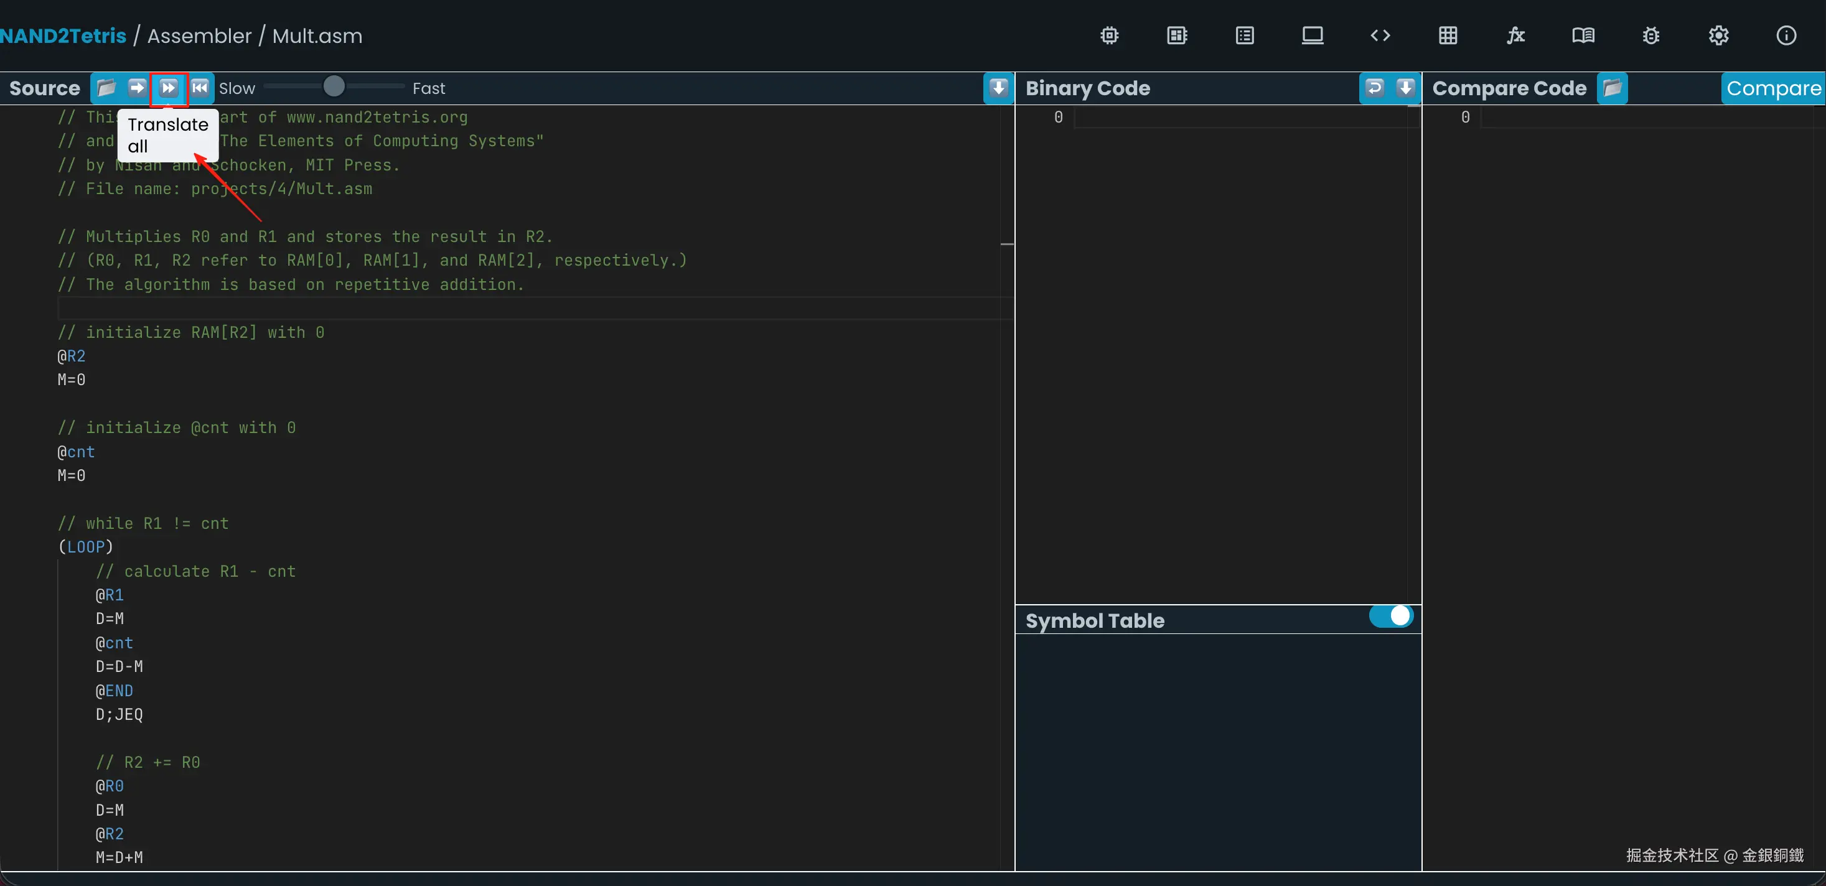Toggle the Binary Code format return-arrow button
This screenshot has width=1826, height=886.
point(1374,88)
